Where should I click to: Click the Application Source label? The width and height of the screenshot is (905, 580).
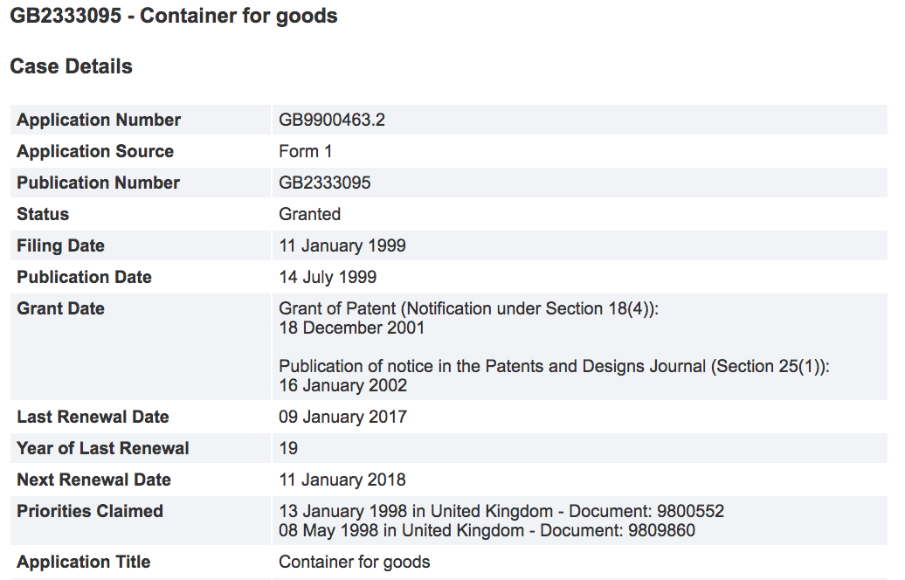[95, 151]
